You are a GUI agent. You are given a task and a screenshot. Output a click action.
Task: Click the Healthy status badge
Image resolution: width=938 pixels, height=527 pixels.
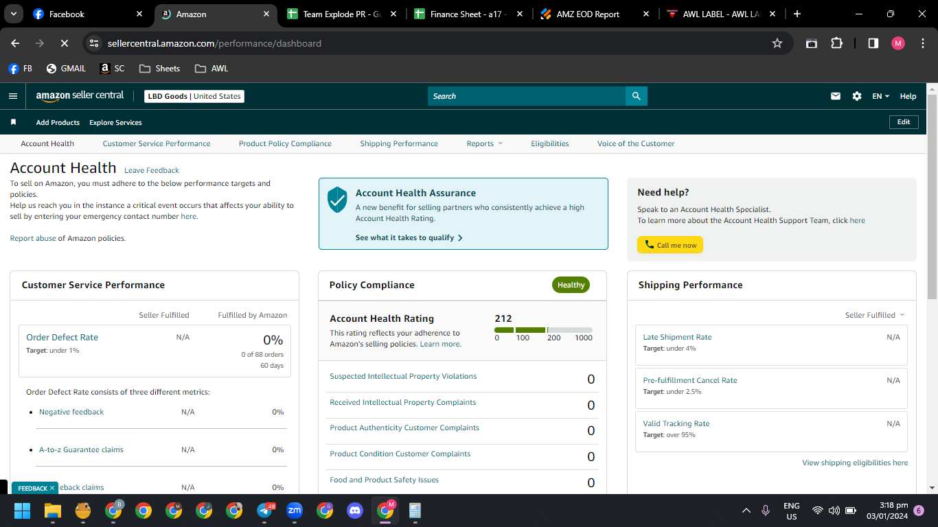tap(571, 285)
